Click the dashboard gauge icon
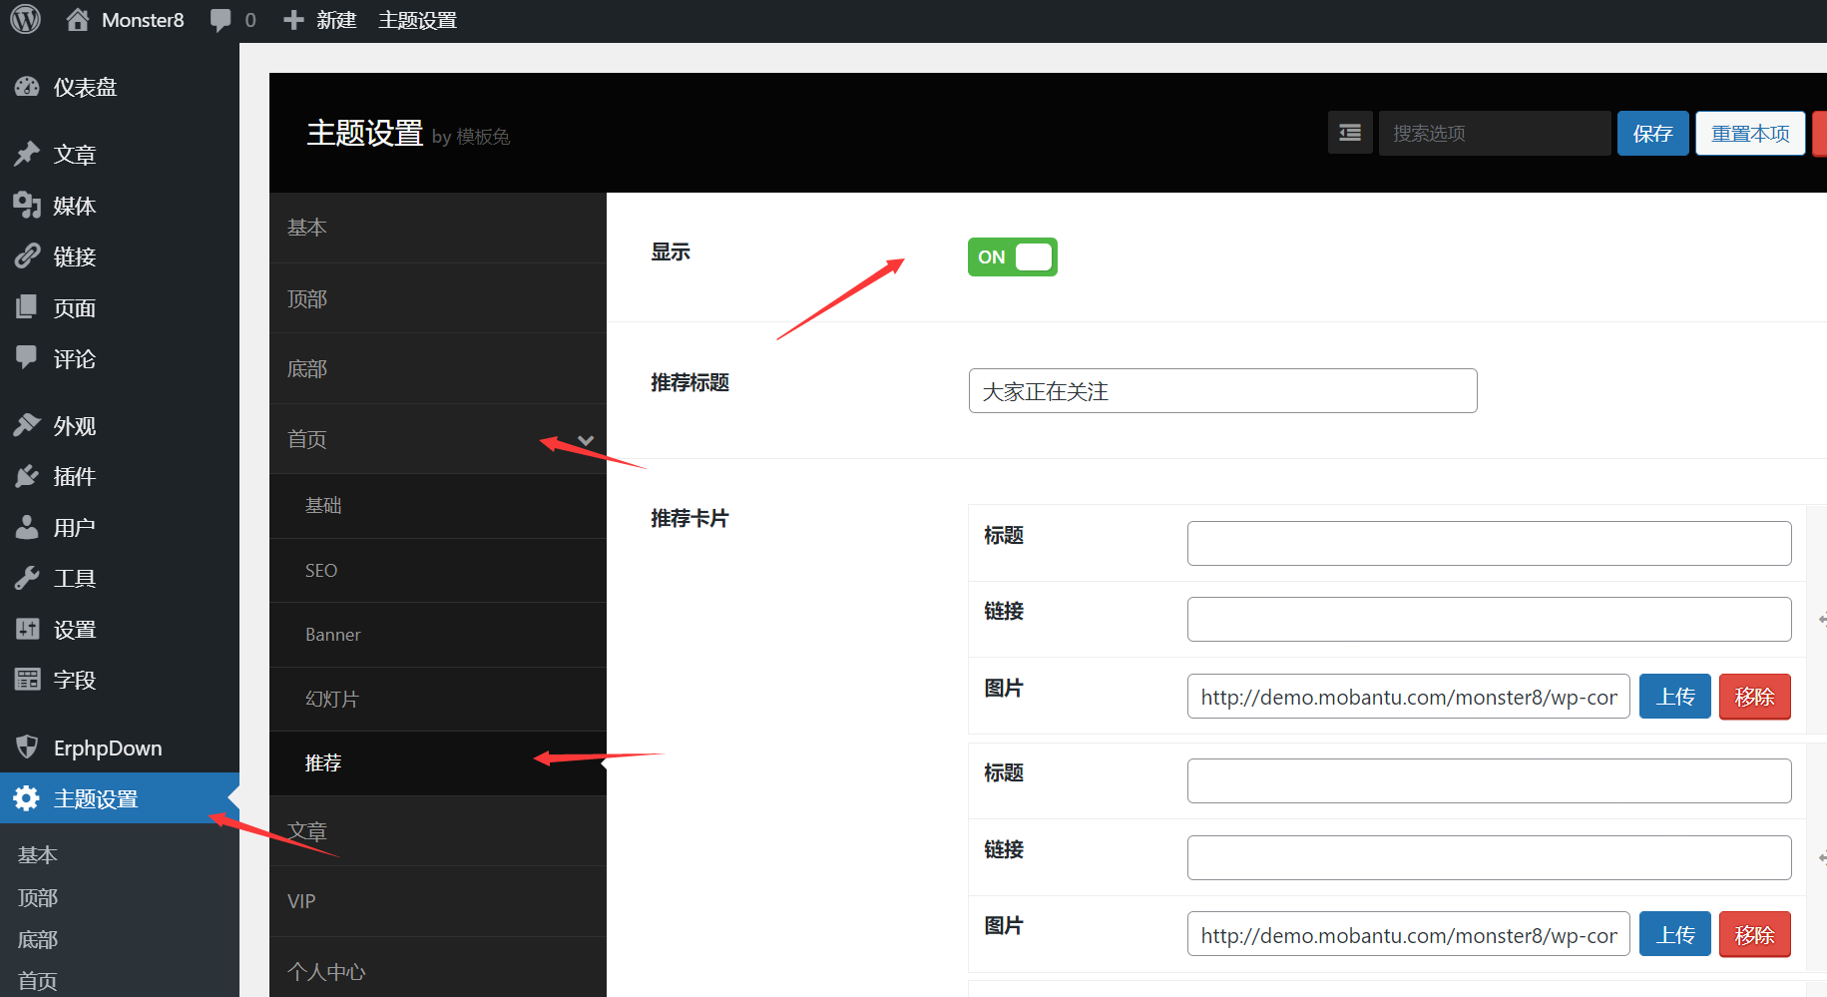Screen dimensions: 1827x997 coord(27,88)
